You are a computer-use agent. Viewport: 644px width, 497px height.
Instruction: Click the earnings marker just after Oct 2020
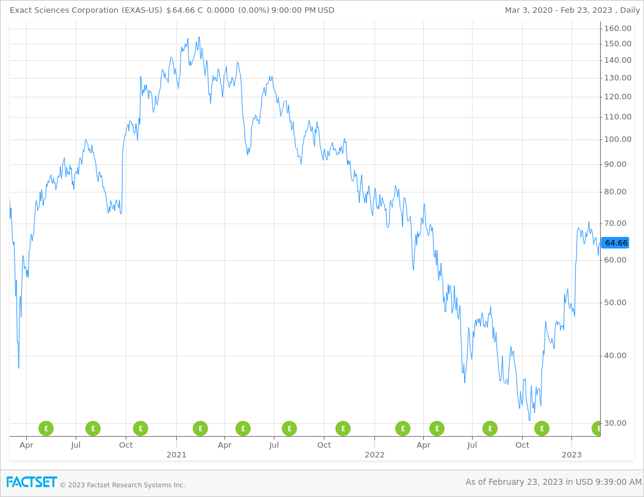click(x=140, y=429)
